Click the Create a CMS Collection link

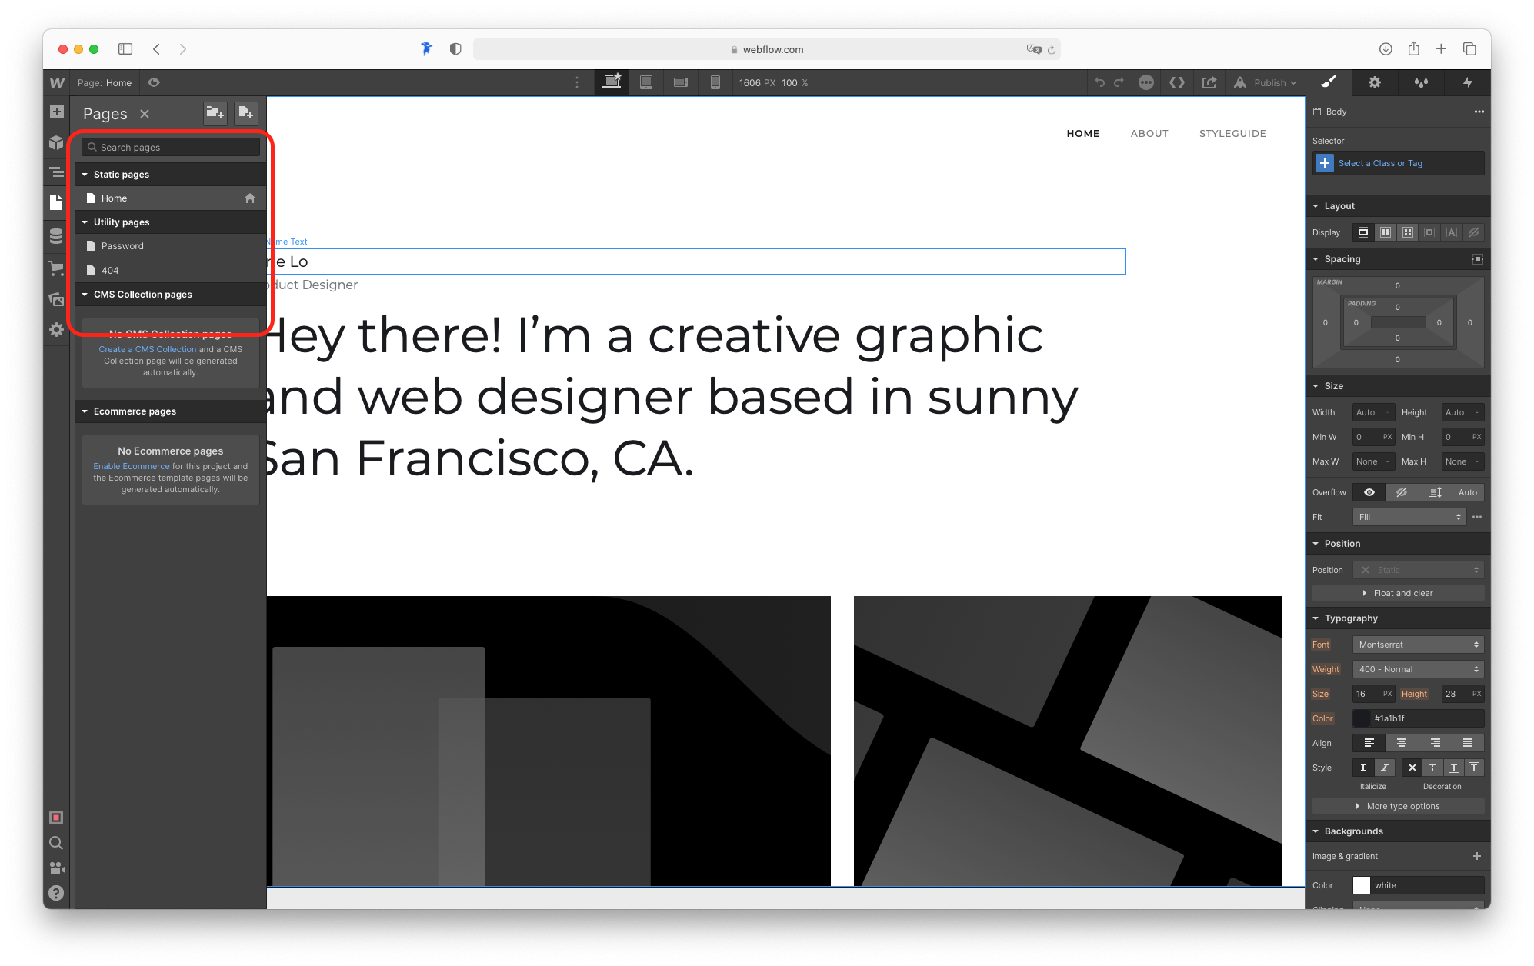[146, 349]
